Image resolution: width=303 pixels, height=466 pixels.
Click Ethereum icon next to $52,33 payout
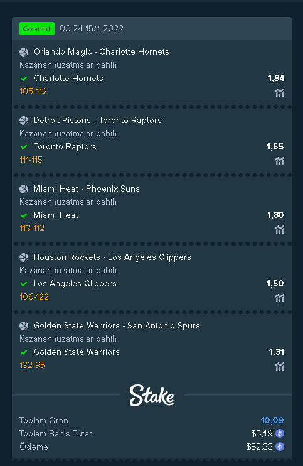click(280, 447)
